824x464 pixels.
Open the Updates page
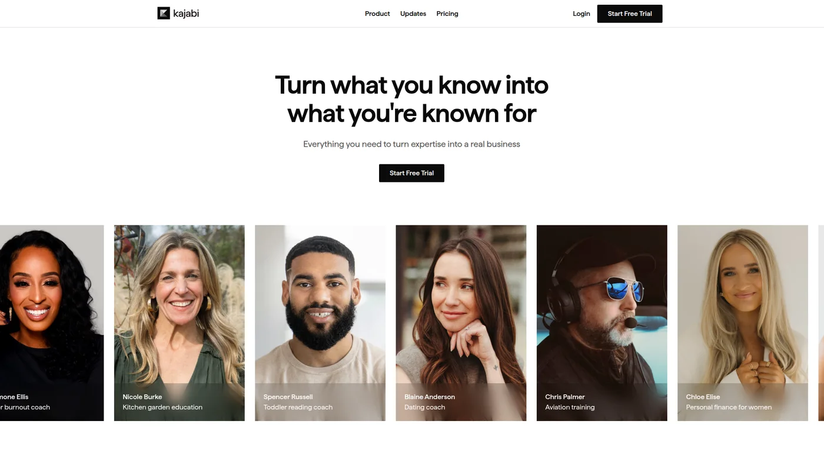click(413, 14)
